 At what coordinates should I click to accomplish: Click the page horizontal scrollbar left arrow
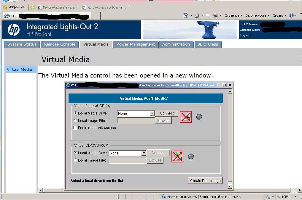(40, 191)
